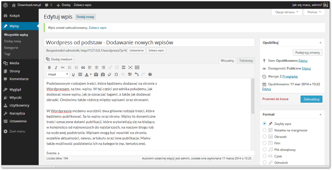The width and height of the screenshot is (332, 170).
Task: Apply strikethrough with the ABC icon
Action: coord(63,68)
